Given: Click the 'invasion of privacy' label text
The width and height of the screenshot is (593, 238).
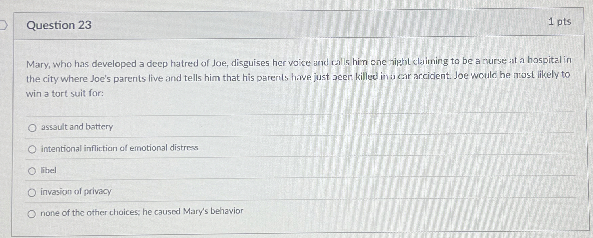Looking at the screenshot, I should pyautogui.click(x=76, y=192).
